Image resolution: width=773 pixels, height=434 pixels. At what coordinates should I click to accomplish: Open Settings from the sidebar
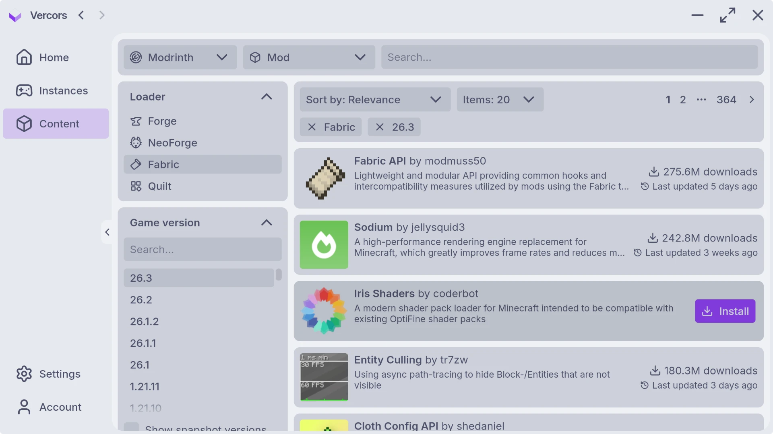tap(56, 374)
